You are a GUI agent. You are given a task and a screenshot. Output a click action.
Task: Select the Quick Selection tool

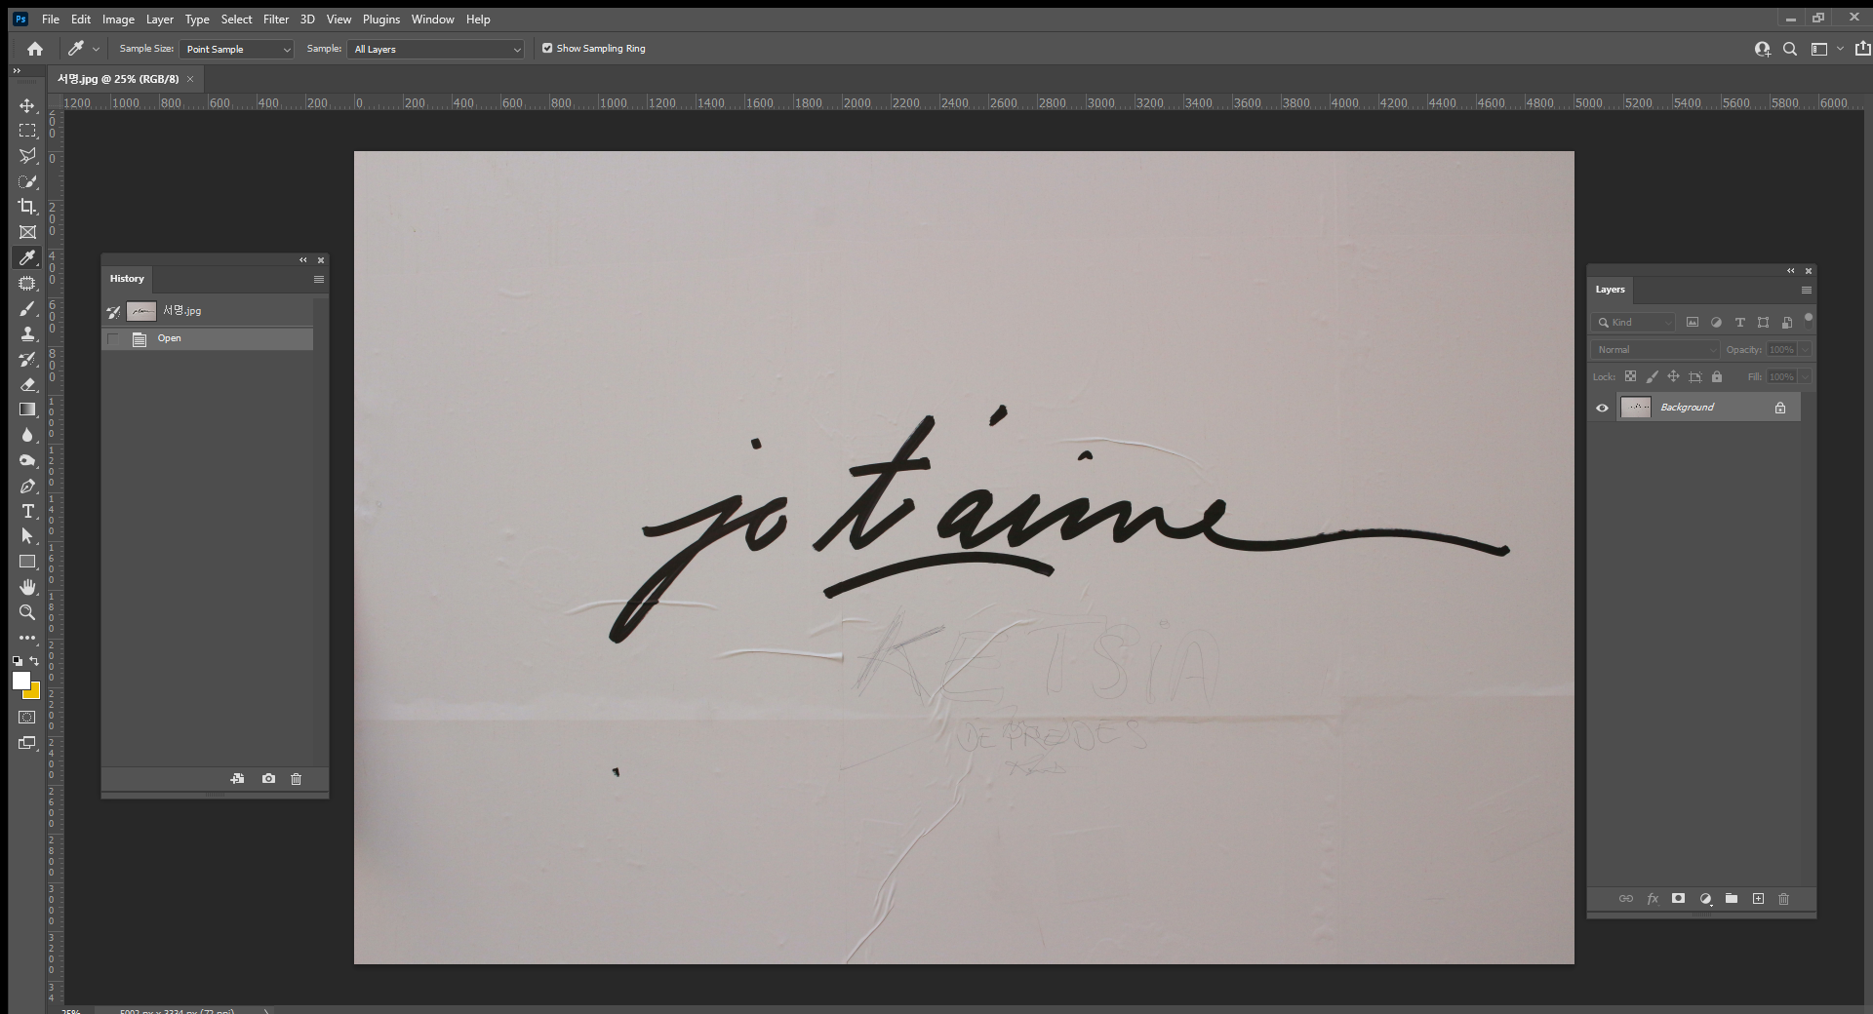[27, 181]
